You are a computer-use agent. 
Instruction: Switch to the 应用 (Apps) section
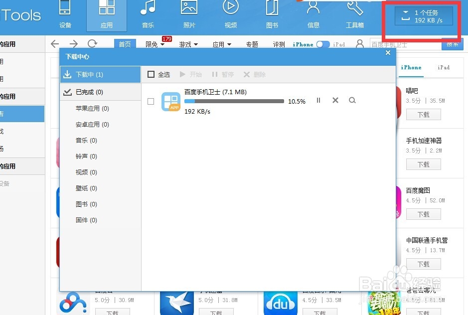point(107,15)
